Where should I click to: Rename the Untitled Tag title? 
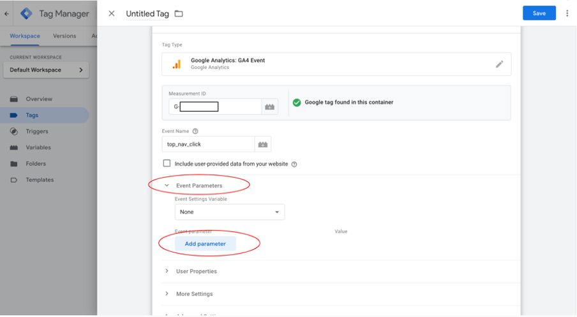pos(147,13)
